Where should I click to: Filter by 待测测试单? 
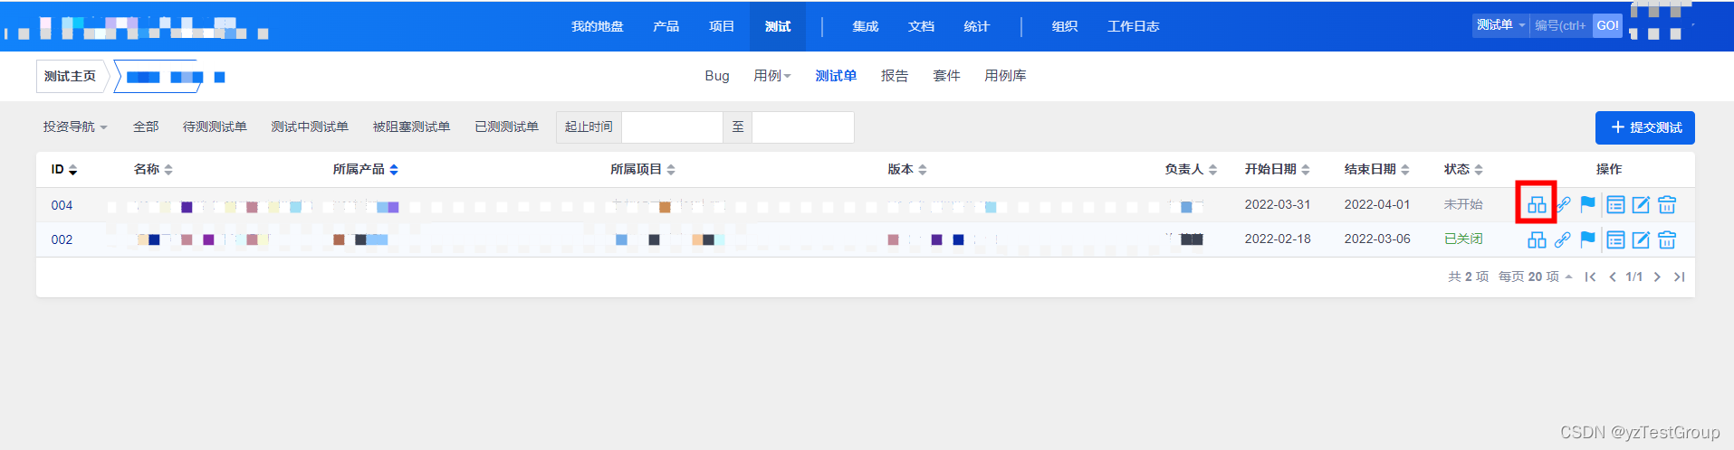point(215,127)
